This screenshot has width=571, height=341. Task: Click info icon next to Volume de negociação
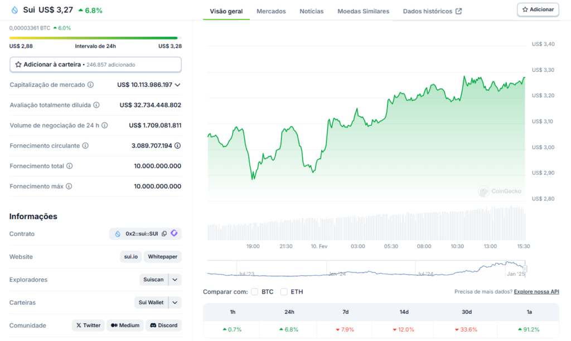(104, 125)
